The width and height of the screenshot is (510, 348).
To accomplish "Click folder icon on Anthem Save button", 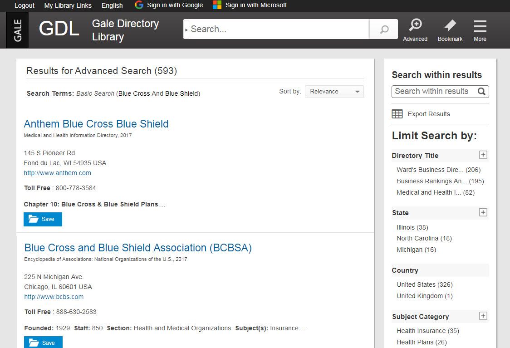I will point(33,219).
